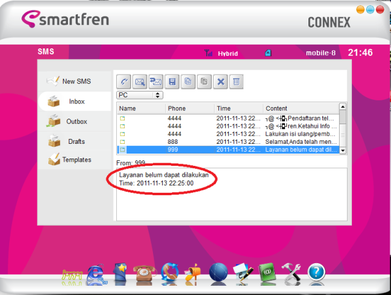391x295 pixels.
Task: Open the call log handset dock icon
Action: (169, 273)
